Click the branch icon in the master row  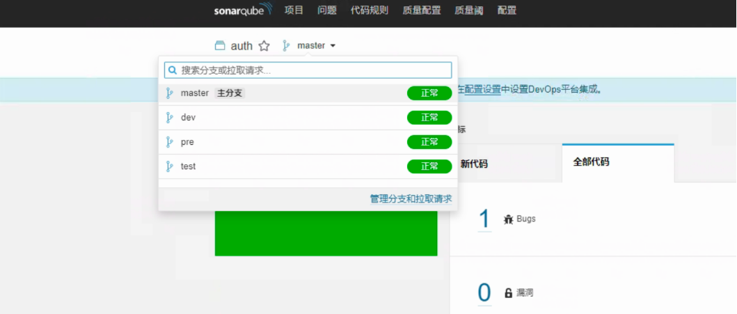point(170,93)
